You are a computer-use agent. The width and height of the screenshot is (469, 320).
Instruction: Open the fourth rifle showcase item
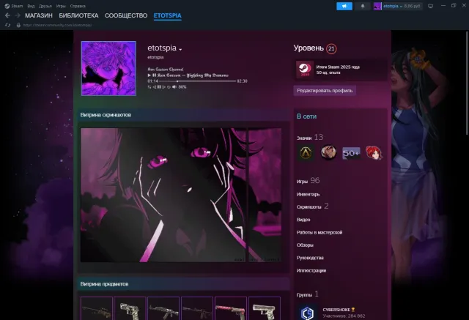[197, 308]
